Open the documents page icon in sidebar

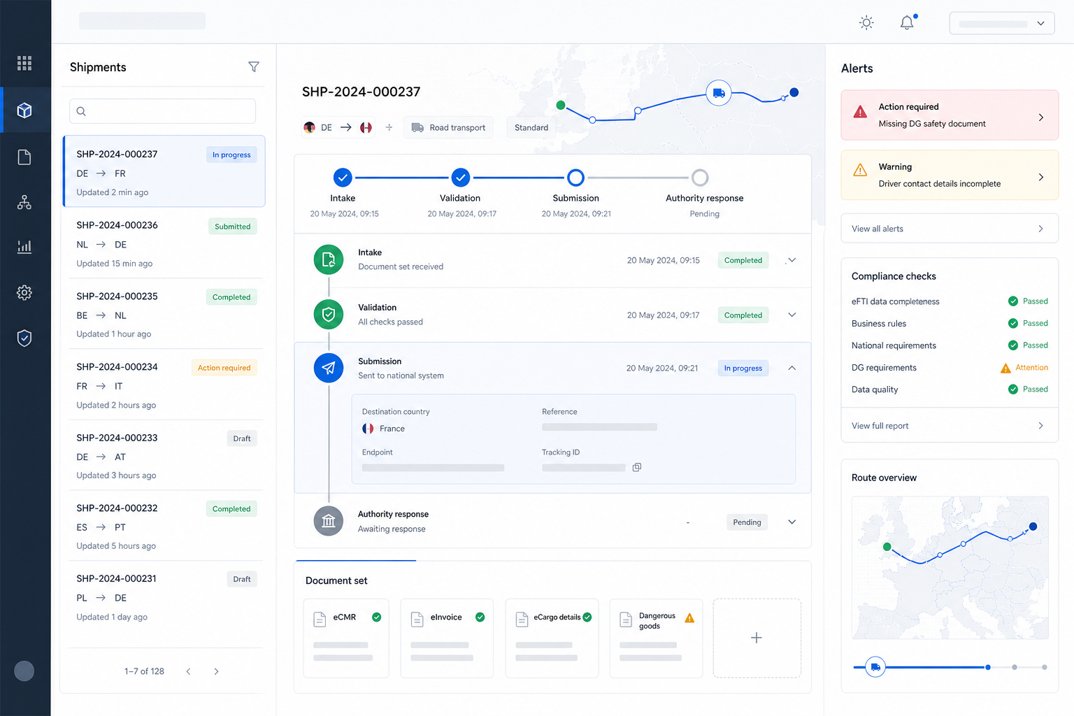tap(24, 157)
